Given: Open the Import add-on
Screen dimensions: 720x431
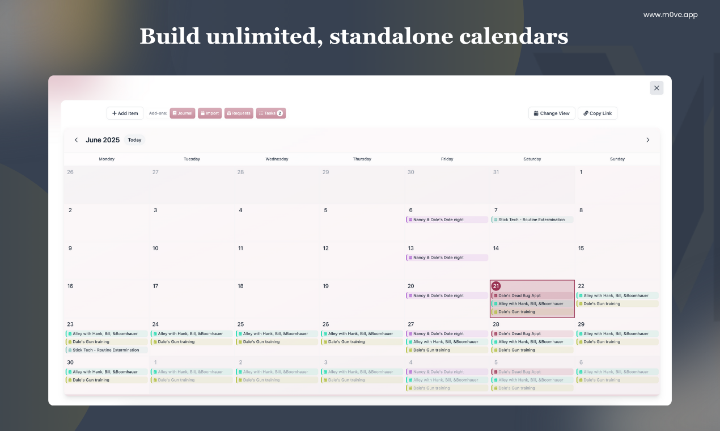Looking at the screenshot, I should coord(210,113).
